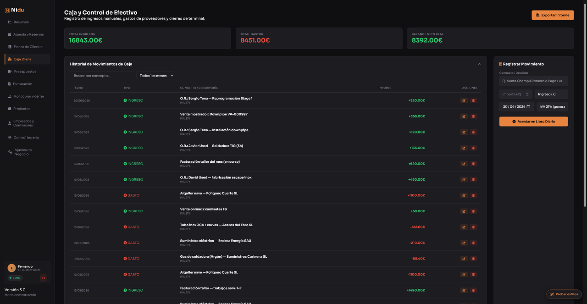Open the Ingreso (+) type dropdown
The image size is (587, 304).
tap(551, 94)
